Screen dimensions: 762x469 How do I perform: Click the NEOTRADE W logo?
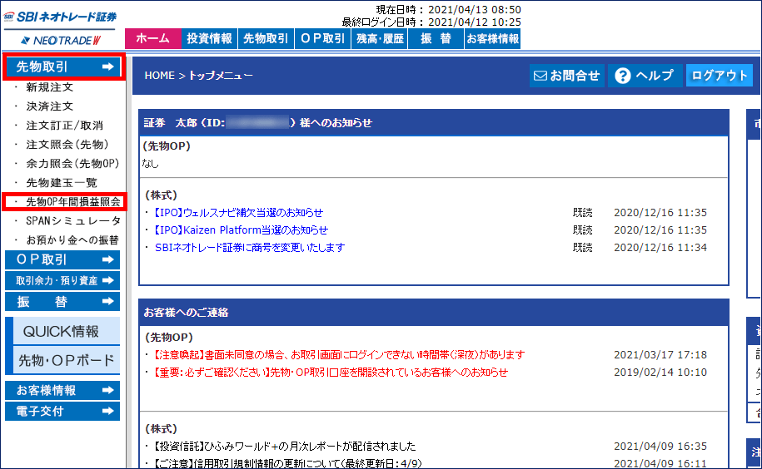[62, 40]
